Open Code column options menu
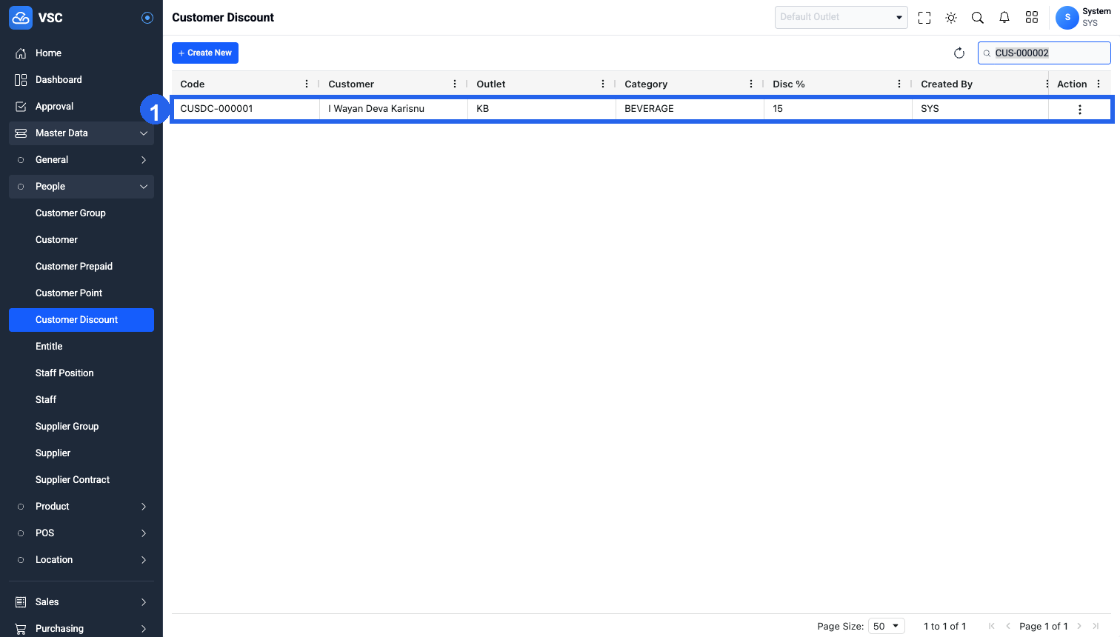The width and height of the screenshot is (1120, 637). coord(307,84)
